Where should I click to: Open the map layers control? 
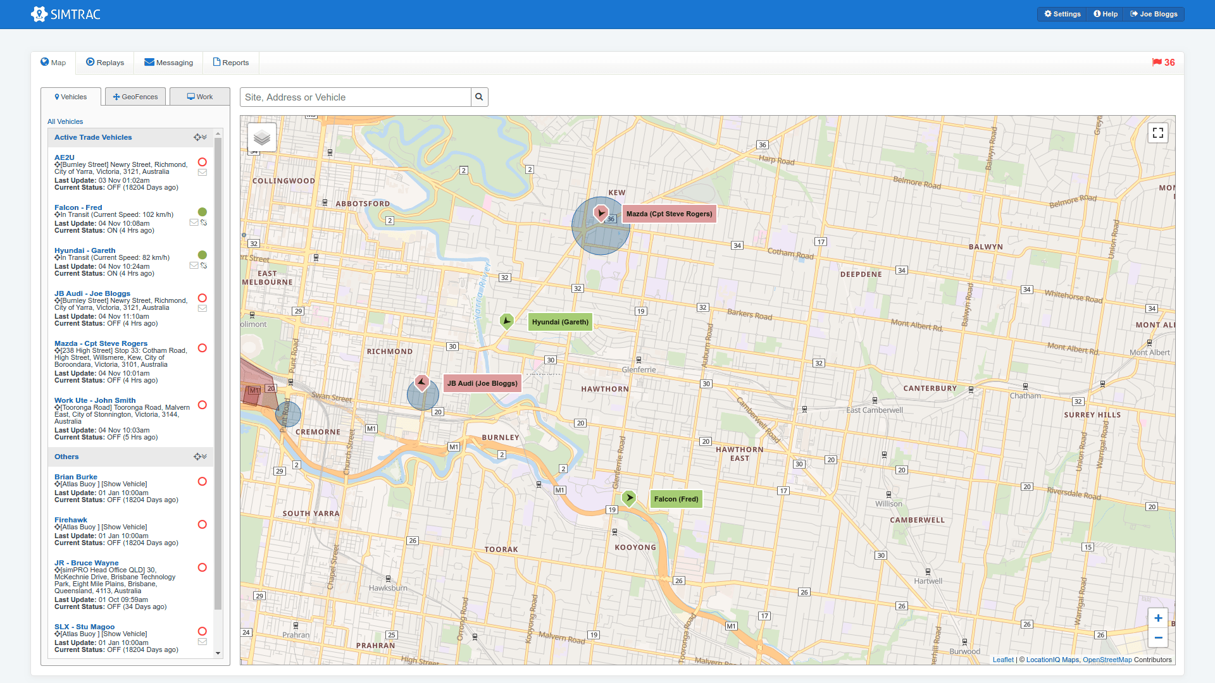point(262,137)
